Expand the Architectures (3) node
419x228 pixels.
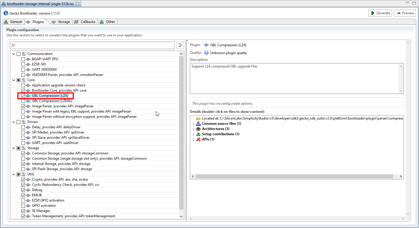coord(193,129)
